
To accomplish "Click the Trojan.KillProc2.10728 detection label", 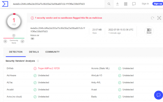I will coord(49,68).
